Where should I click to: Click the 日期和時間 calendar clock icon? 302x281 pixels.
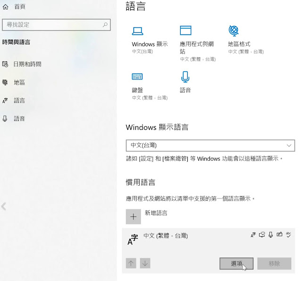tap(5, 64)
